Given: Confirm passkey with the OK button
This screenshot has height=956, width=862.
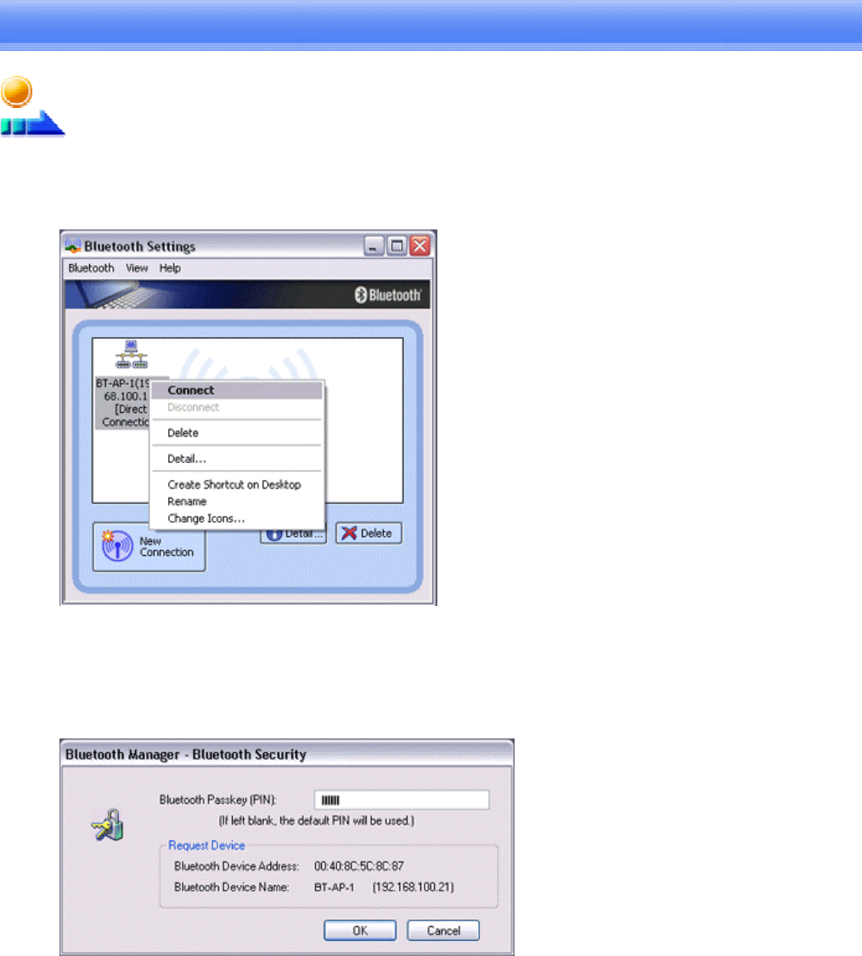Looking at the screenshot, I should (359, 931).
